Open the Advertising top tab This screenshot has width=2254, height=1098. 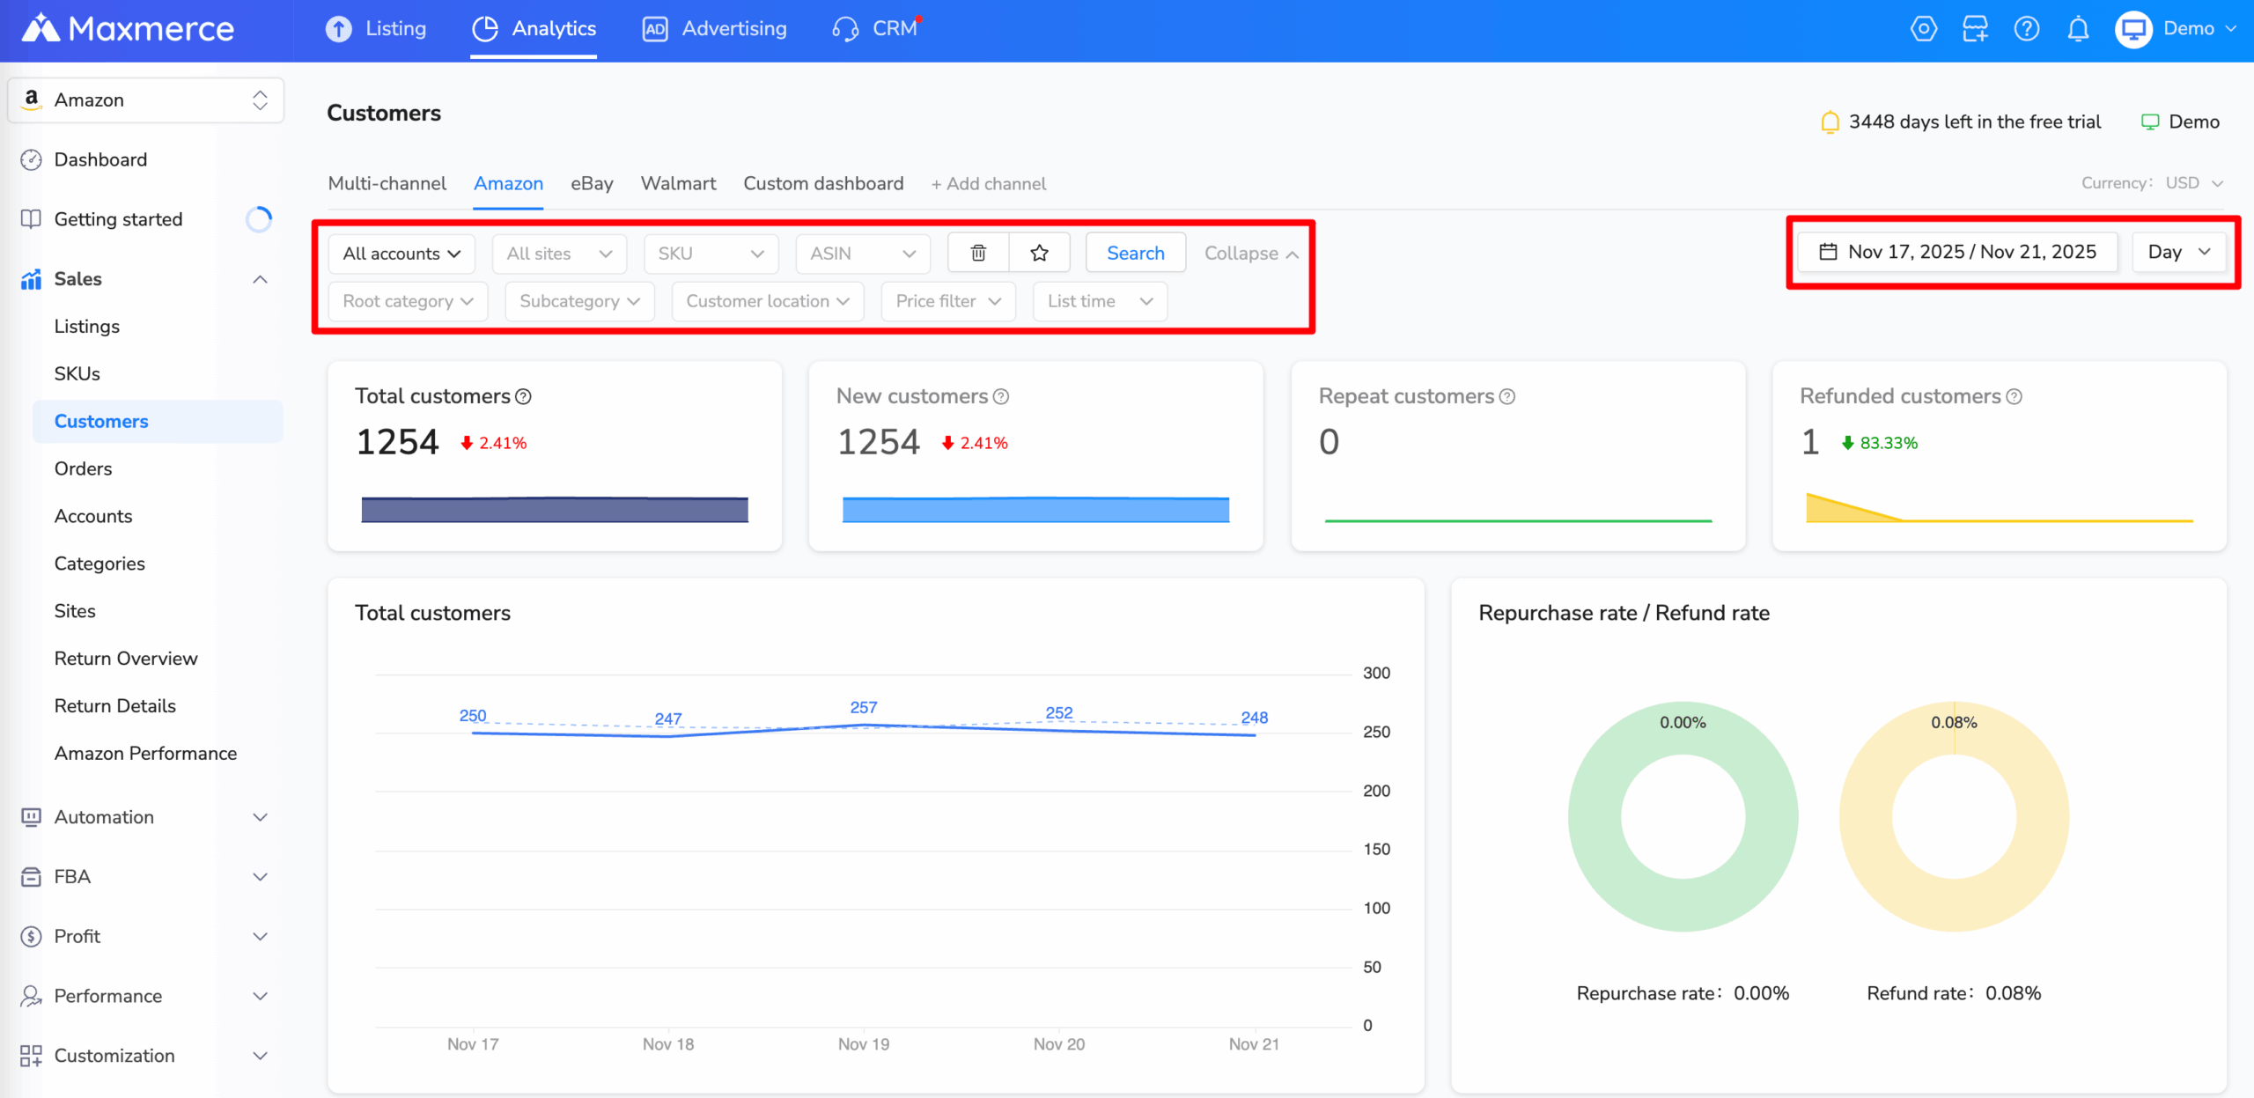(x=714, y=29)
